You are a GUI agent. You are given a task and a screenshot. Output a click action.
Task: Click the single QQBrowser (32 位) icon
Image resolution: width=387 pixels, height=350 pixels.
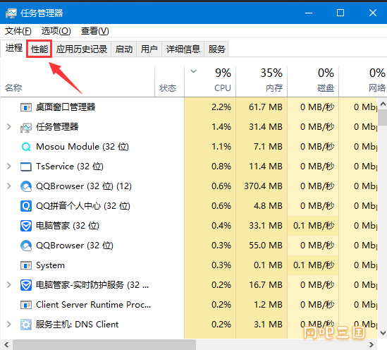[x=26, y=246]
